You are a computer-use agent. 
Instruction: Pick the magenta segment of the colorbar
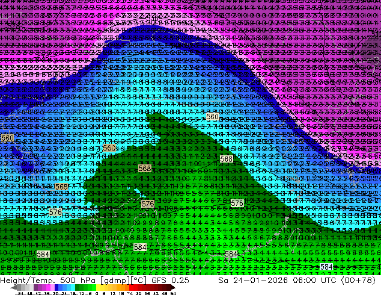coord(48,287)
